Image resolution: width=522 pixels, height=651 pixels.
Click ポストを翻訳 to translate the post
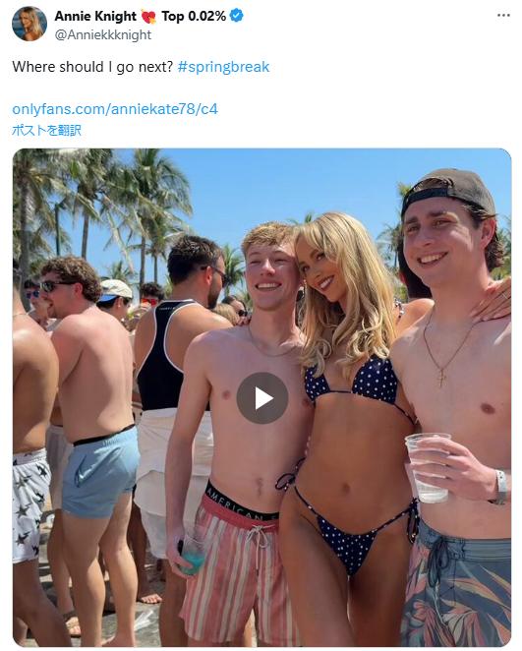(46, 131)
